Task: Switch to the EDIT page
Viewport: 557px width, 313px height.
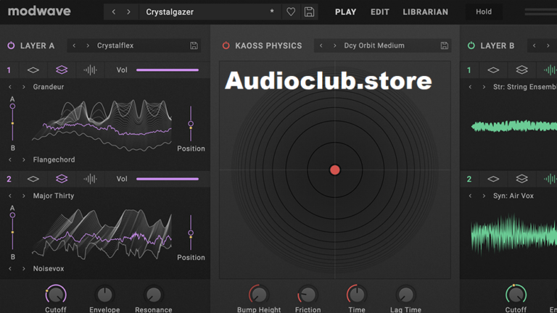Action: pyautogui.click(x=380, y=12)
